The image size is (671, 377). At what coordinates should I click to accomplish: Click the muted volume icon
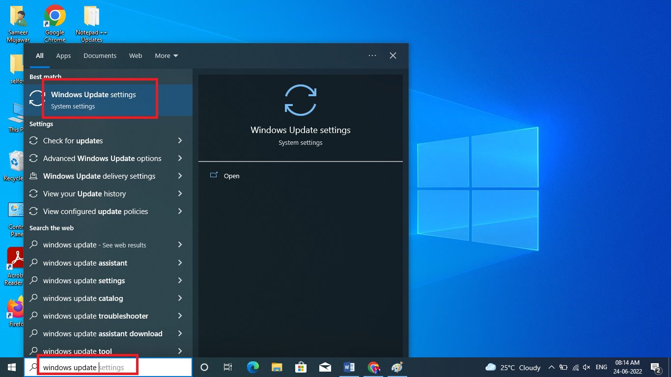pos(587,367)
